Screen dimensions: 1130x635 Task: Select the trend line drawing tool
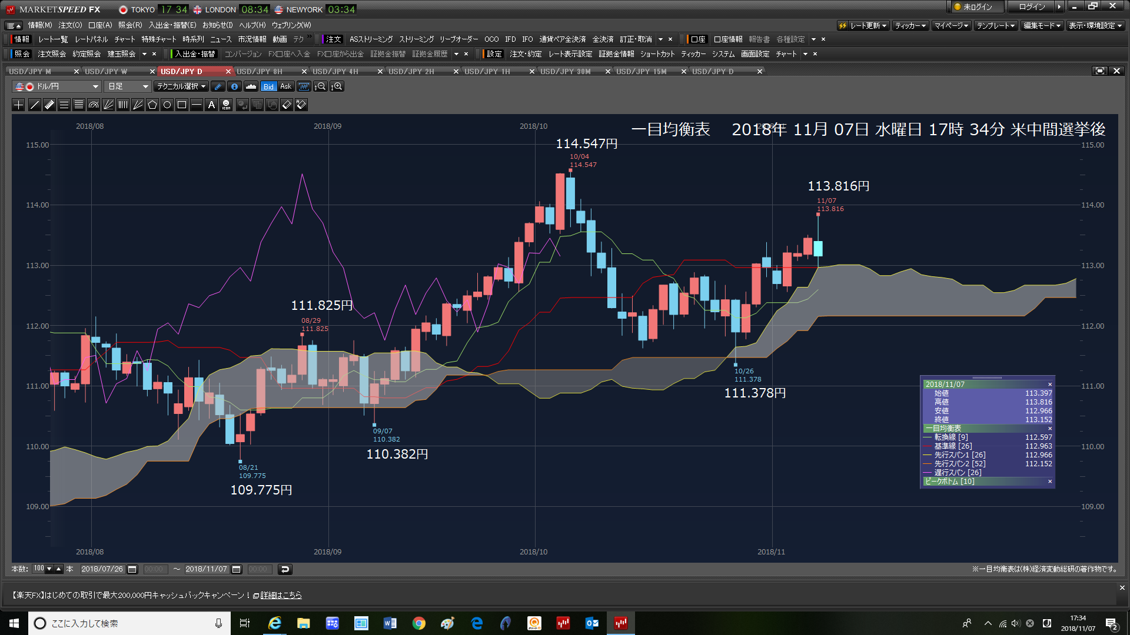click(35, 105)
